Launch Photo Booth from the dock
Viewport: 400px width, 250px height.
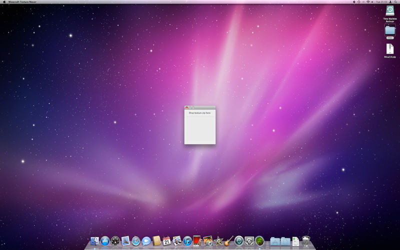coord(197,241)
